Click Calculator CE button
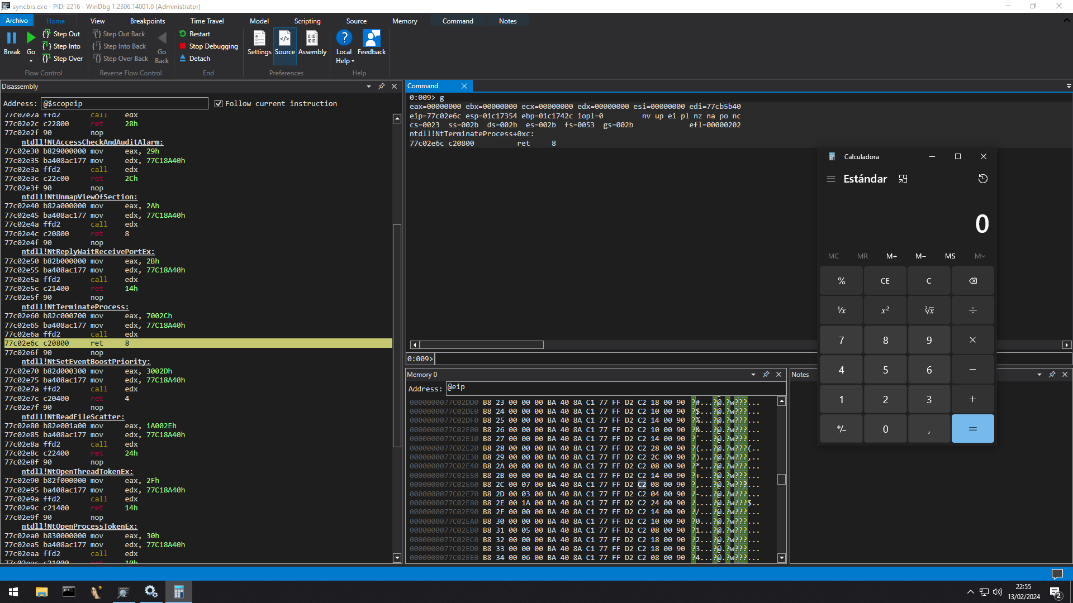This screenshot has width=1073, height=603. tap(885, 281)
